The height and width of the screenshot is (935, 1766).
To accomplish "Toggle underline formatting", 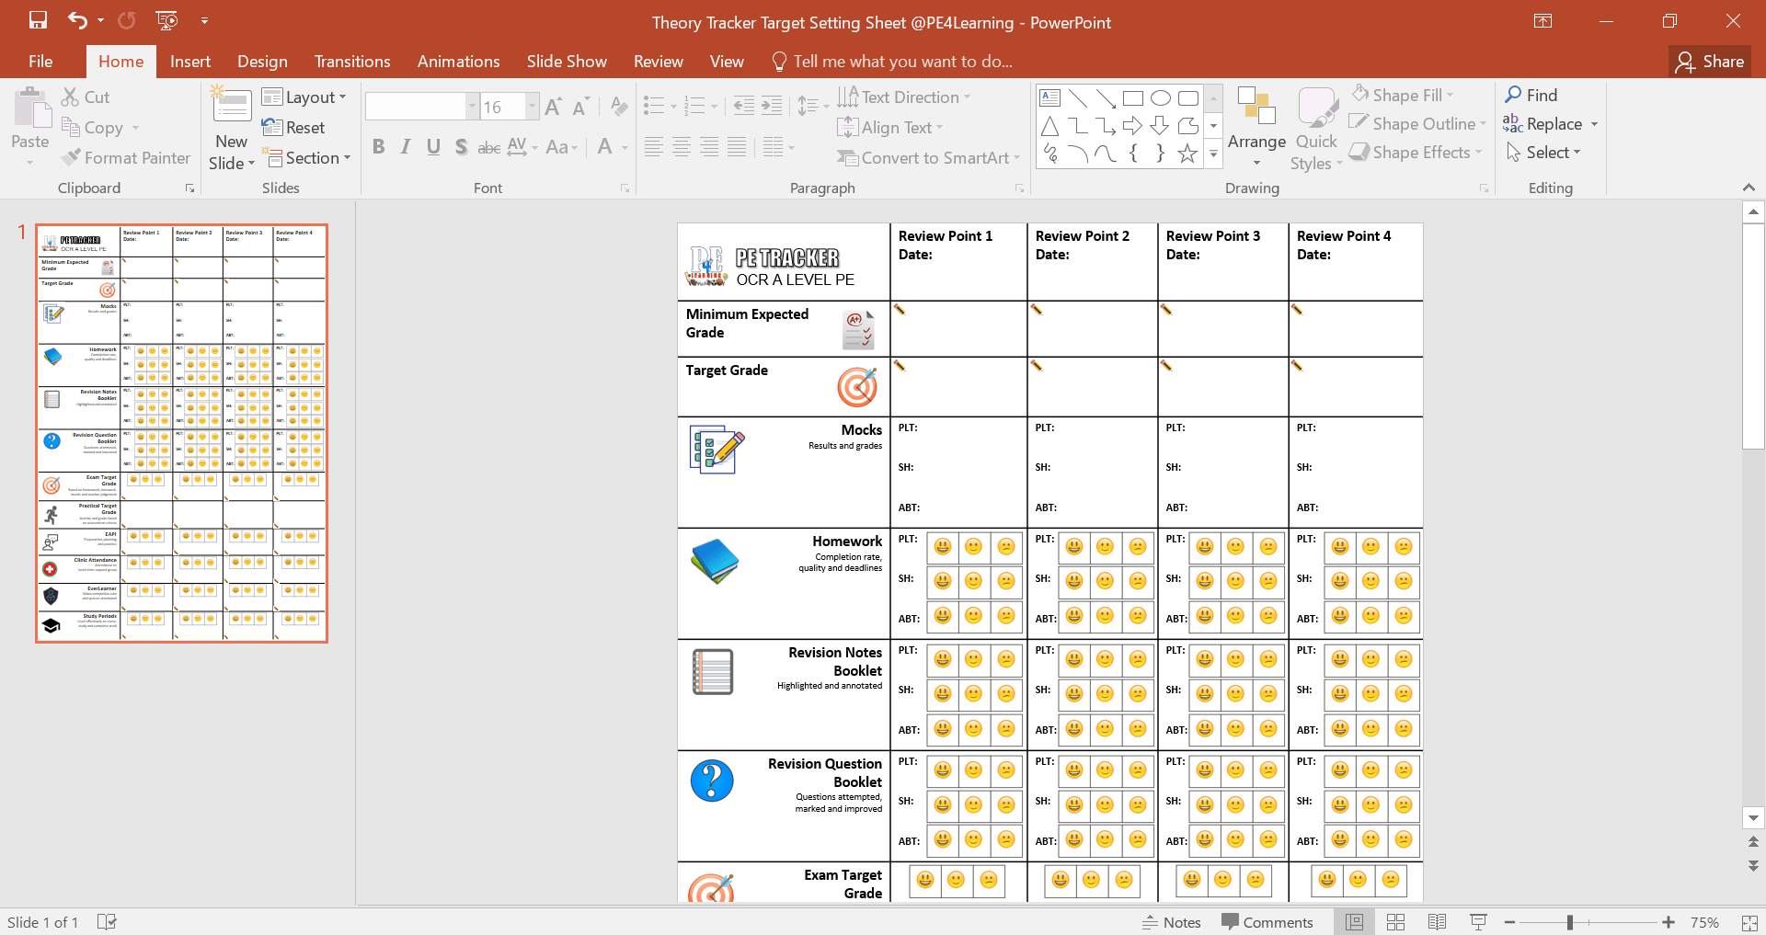I will click(433, 145).
